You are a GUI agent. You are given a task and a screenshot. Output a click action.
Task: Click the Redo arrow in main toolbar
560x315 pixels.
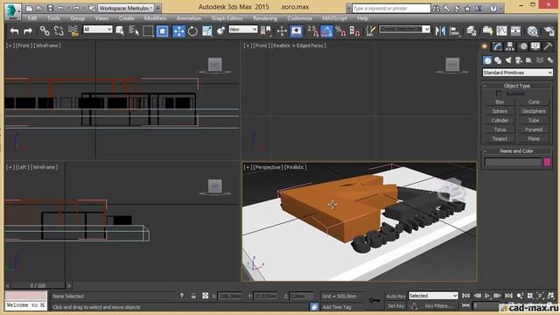28,31
